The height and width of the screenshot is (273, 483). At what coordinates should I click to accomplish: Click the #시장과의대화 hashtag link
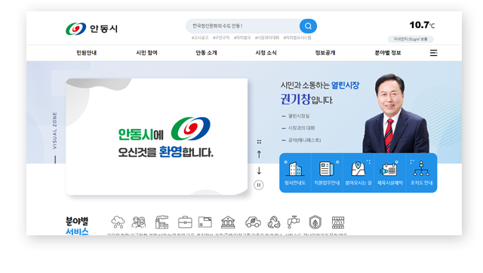pyautogui.click(x=267, y=38)
